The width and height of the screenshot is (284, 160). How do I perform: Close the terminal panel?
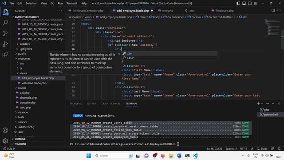(x=279, y=103)
